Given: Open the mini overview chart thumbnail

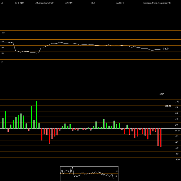Looking at the screenshot, I should [89, 173].
